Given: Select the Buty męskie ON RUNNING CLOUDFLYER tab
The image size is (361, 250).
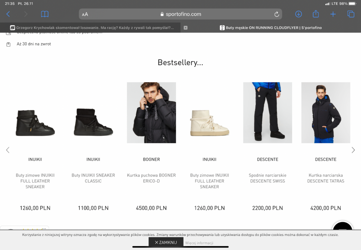Looking at the screenshot, I should (x=271, y=28).
